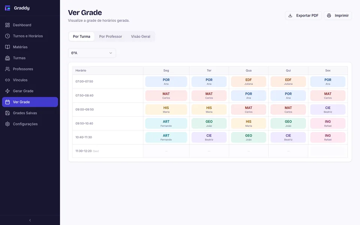Select EDF Juliana cell on Qua 07:00
This screenshot has height=225, width=360.
click(x=249, y=82)
